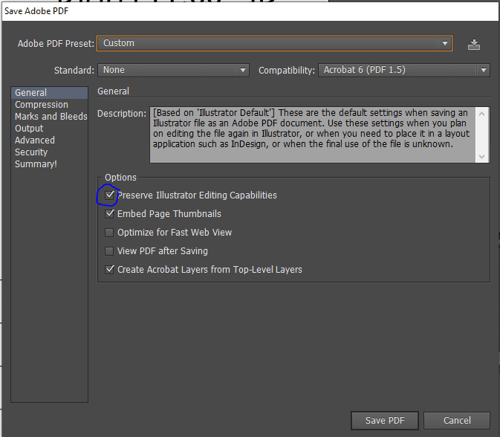Toggle Embed Page Thumbnails checkbox
This screenshot has width=500, height=437.
(109, 213)
